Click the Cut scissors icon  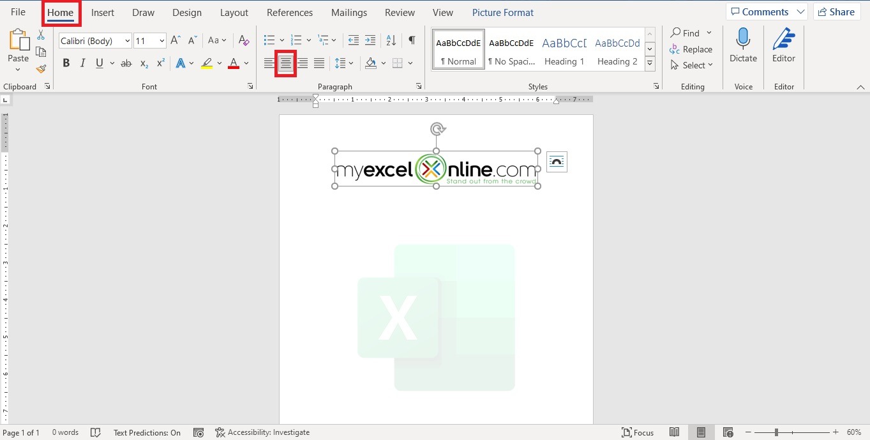(41, 35)
